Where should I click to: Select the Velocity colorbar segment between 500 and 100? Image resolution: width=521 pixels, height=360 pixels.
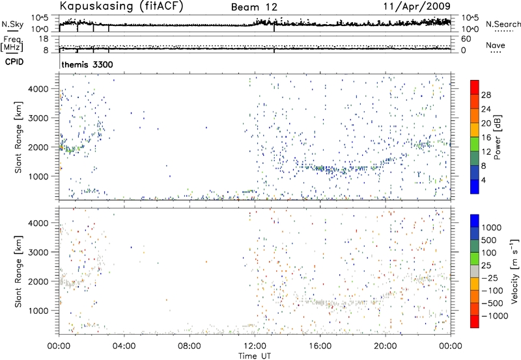pos(475,246)
